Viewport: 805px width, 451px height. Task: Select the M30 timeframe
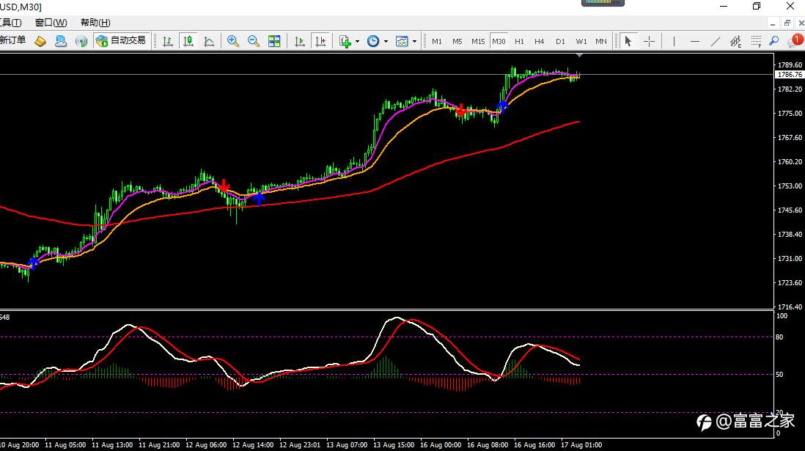click(x=499, y=41)
